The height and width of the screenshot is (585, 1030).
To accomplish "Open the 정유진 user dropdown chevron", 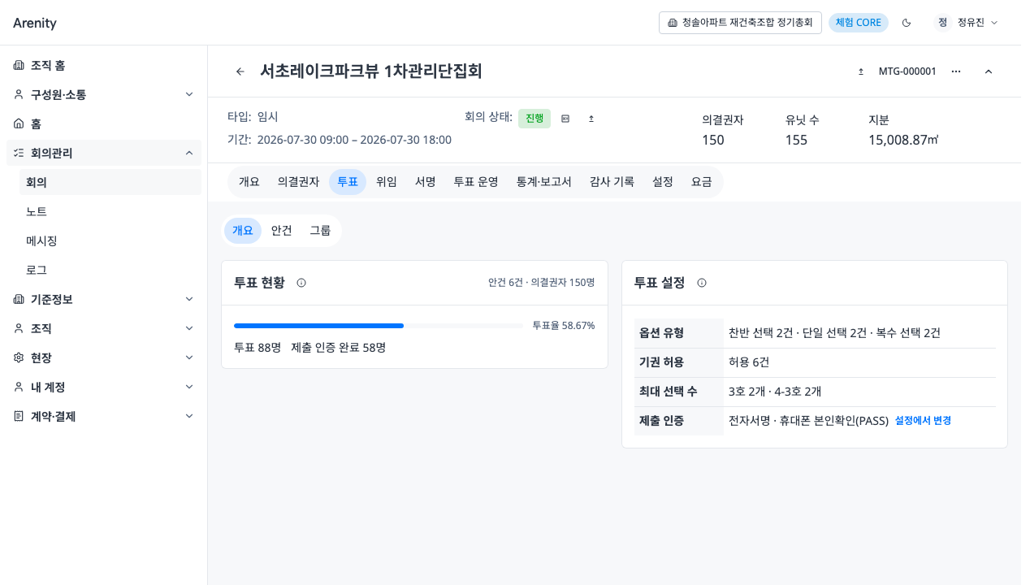I will 994,23.
